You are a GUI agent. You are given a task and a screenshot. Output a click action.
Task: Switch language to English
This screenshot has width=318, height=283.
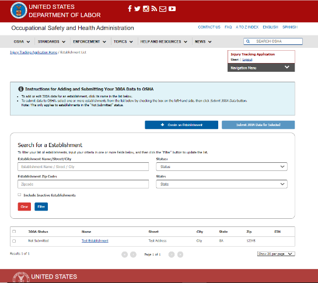point(270,27)
